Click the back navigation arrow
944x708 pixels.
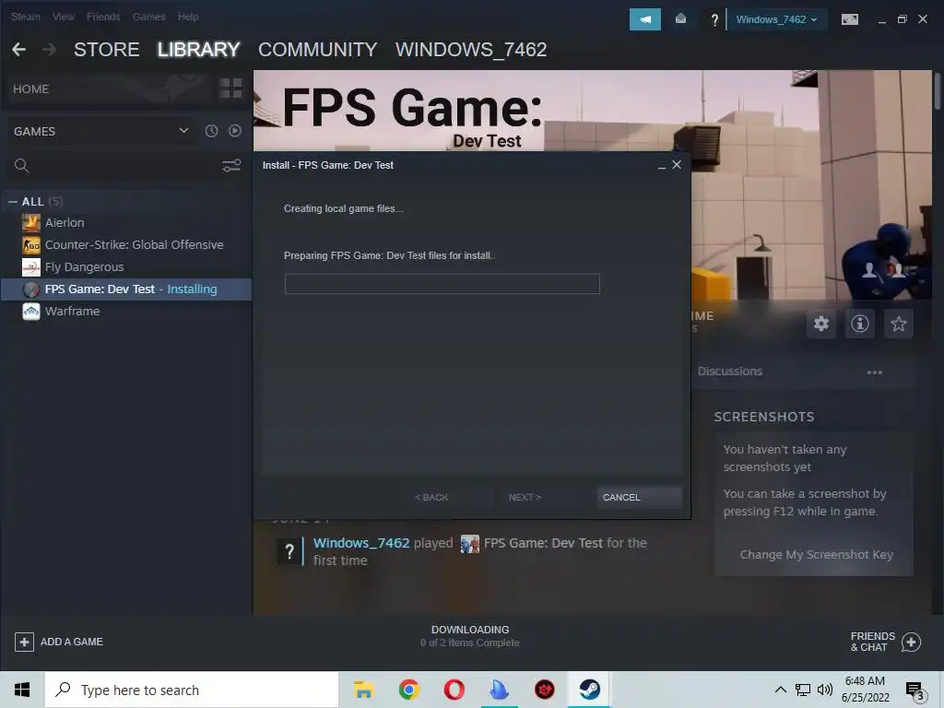pos(18,50)
